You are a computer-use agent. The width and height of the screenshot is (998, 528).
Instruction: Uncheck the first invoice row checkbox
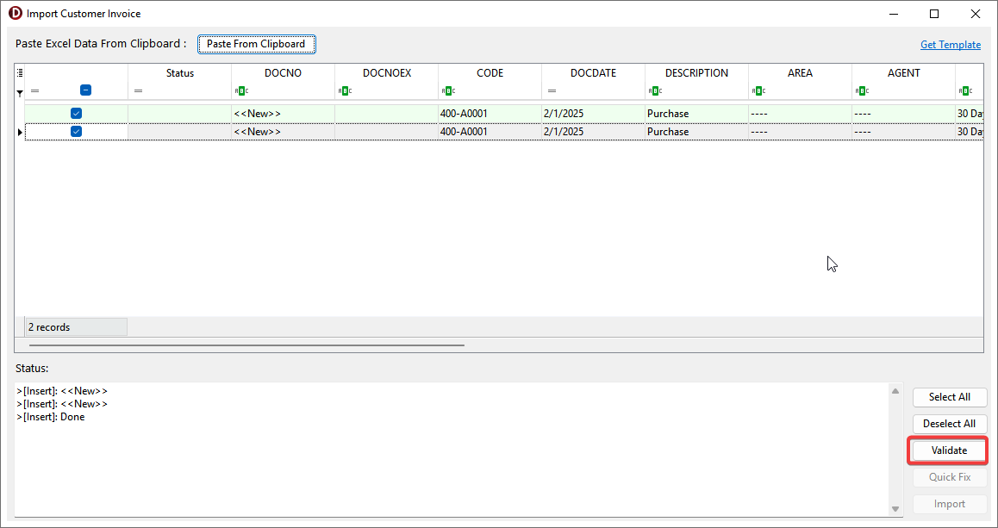click(x=76, y=114)
